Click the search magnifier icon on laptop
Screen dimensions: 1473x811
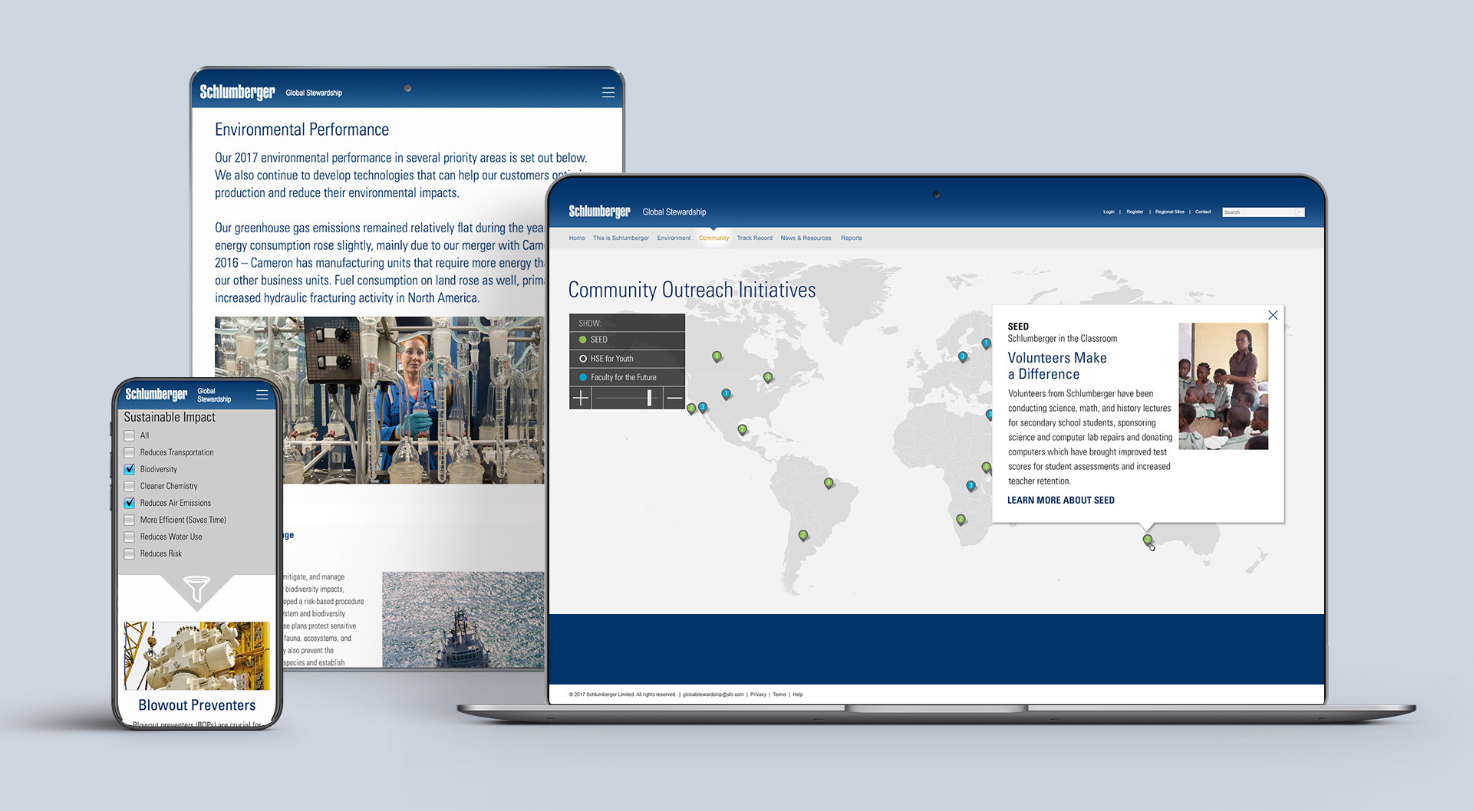1299,212
